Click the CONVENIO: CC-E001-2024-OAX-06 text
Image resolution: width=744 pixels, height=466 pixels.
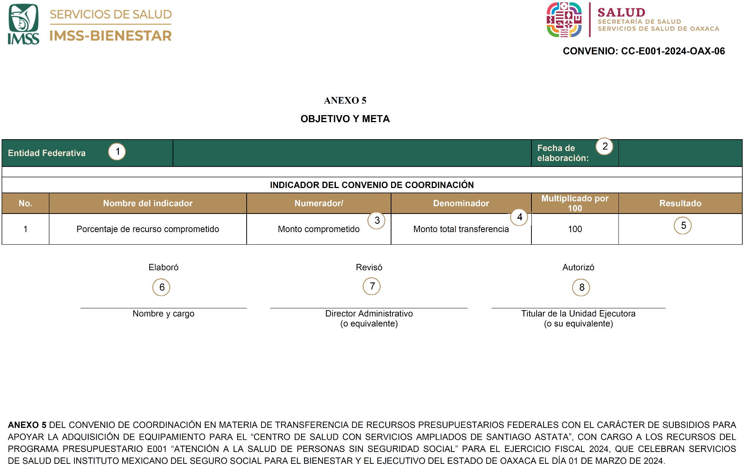644,51
